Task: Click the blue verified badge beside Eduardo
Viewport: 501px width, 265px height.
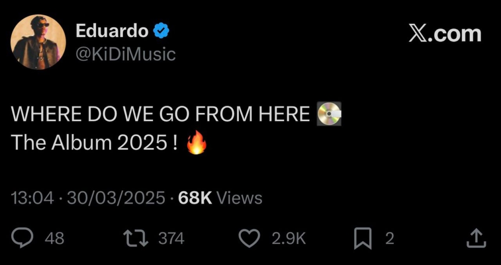Action: [x=161, y=31]
